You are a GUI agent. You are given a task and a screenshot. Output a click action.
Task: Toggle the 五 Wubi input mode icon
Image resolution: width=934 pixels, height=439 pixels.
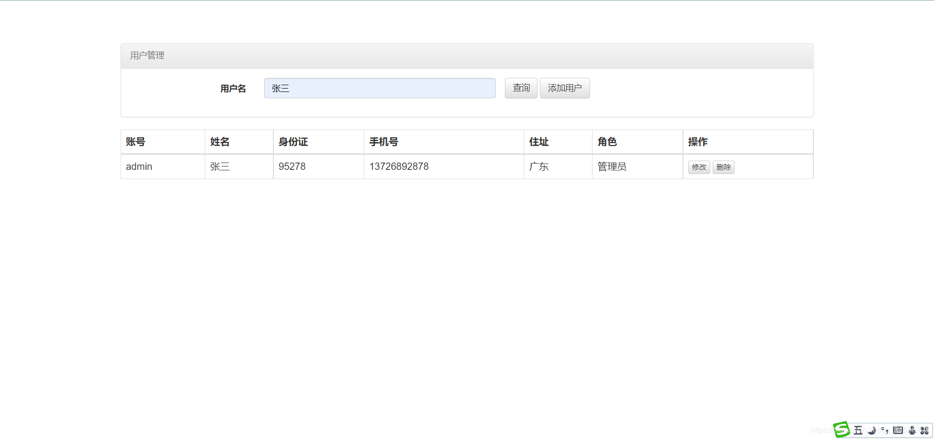pyautogui.click(x=858, y=430)
